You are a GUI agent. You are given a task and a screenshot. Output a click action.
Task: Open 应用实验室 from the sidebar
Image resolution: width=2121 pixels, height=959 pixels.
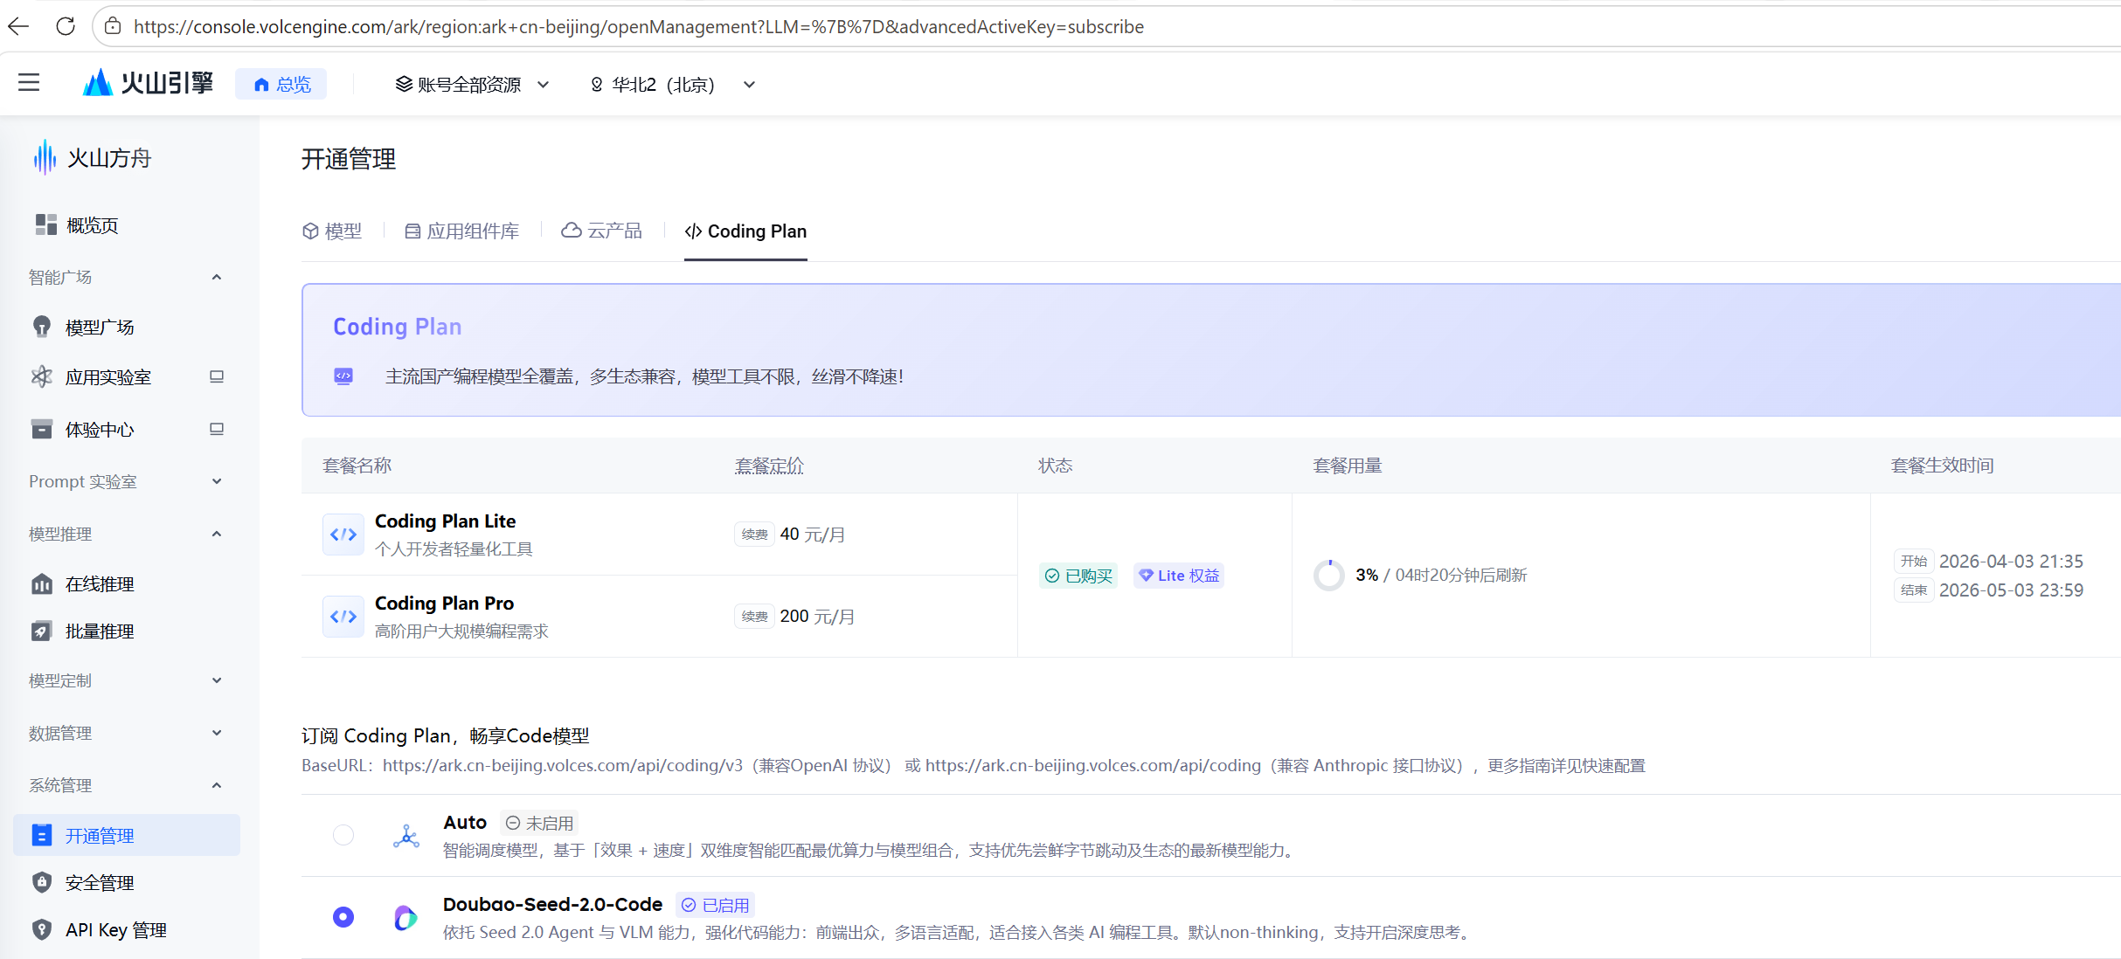coord(108,376)
